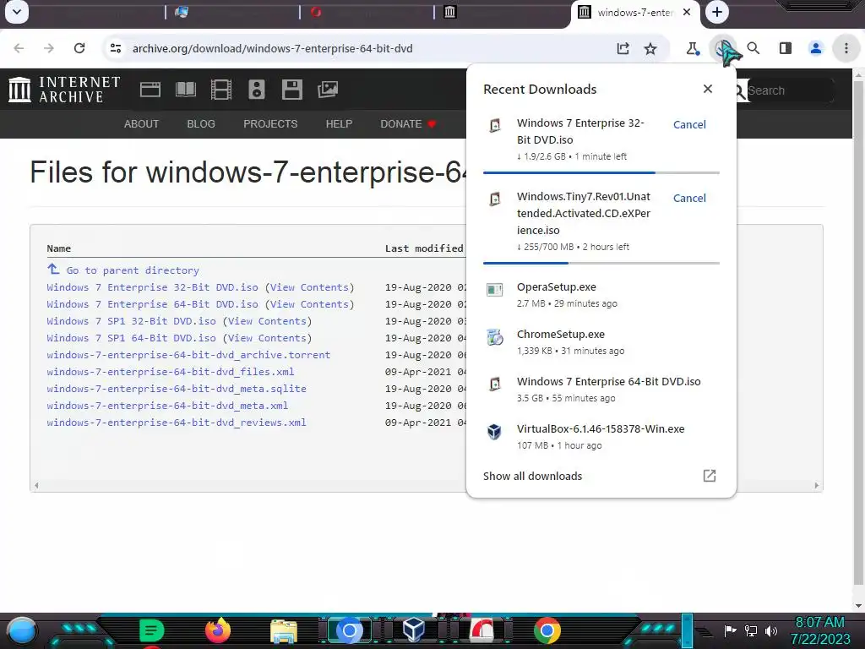Screen dimensions: 865x649
Task: Open the archive.torrent file link
Action: click(x=188, y=355)
